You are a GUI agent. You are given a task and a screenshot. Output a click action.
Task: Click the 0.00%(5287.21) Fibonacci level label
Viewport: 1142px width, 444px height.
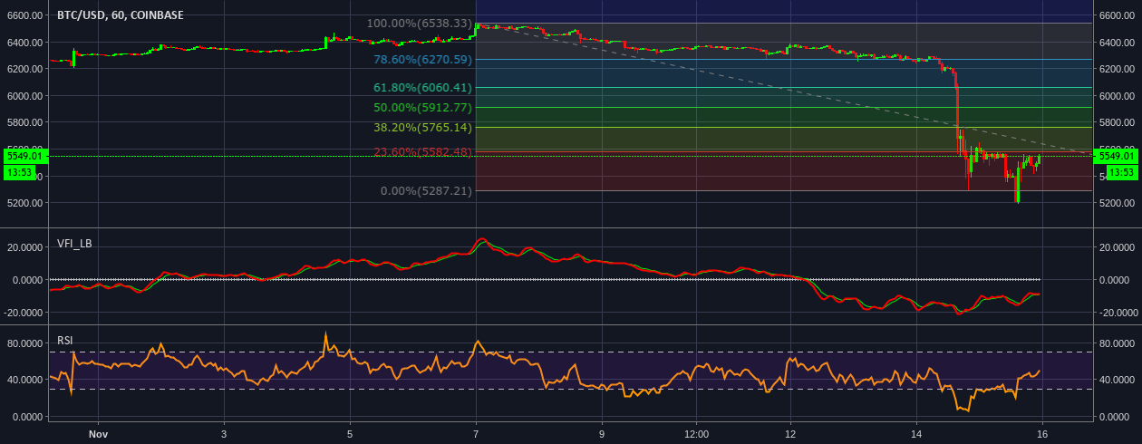(x=427, y=191)
